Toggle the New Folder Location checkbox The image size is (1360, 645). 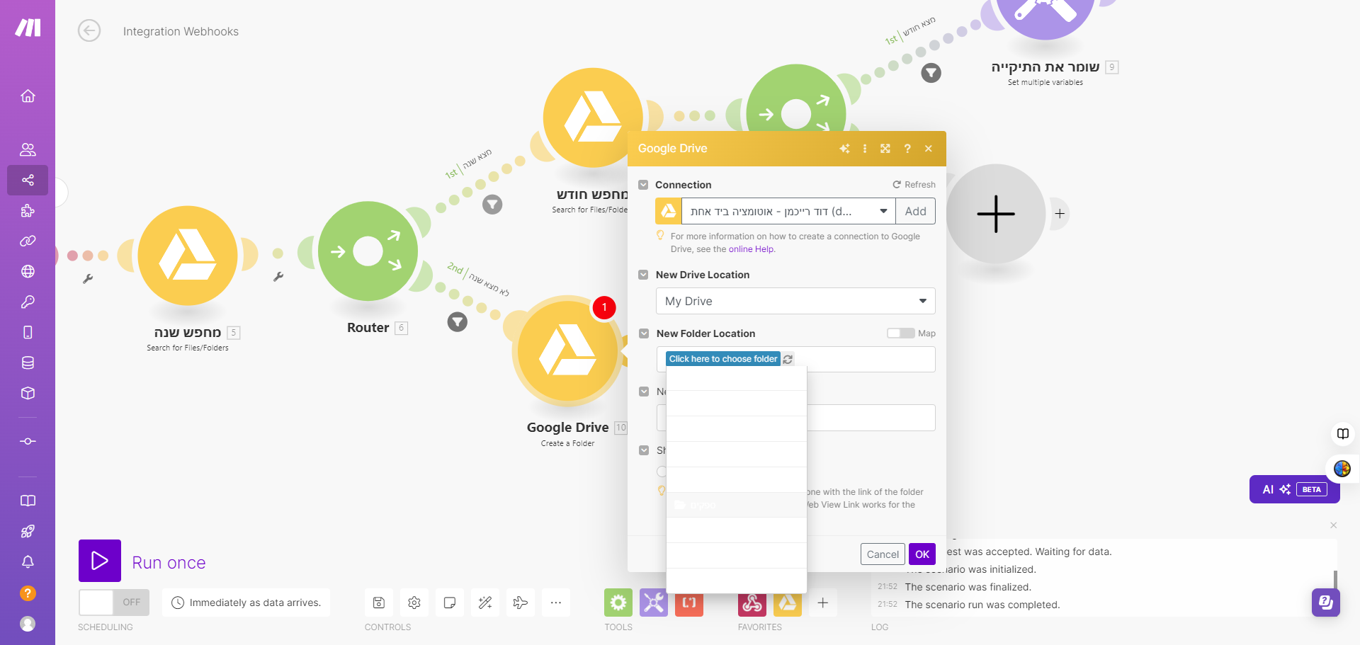(x=644, y=333)
